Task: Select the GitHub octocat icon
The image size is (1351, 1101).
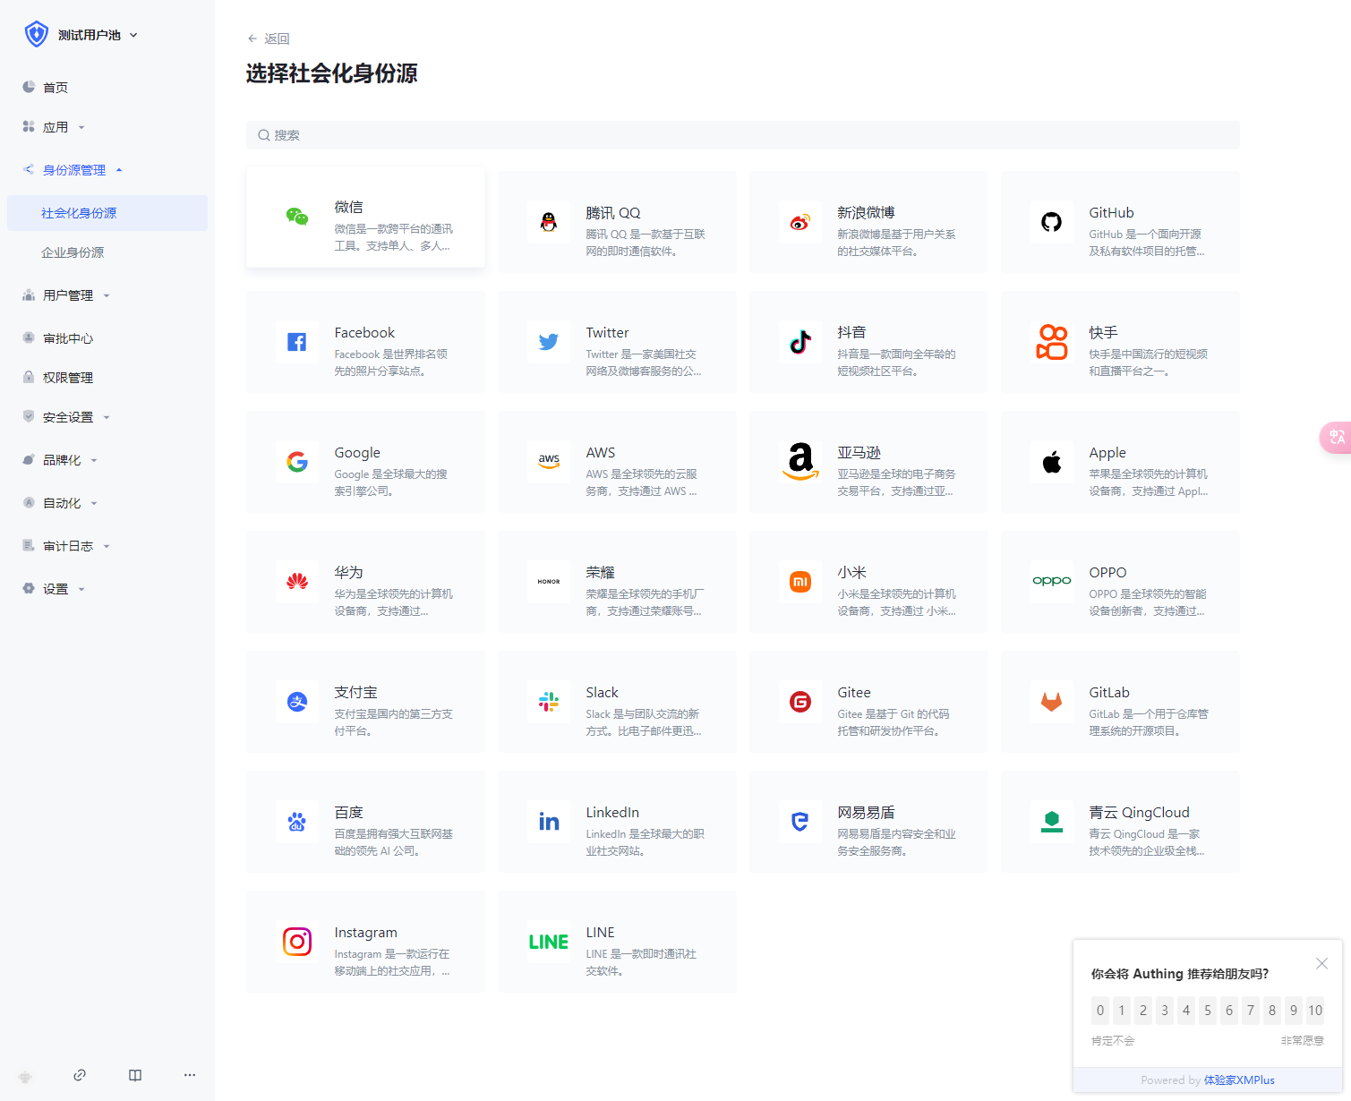Action: (x=1051, y=222)
